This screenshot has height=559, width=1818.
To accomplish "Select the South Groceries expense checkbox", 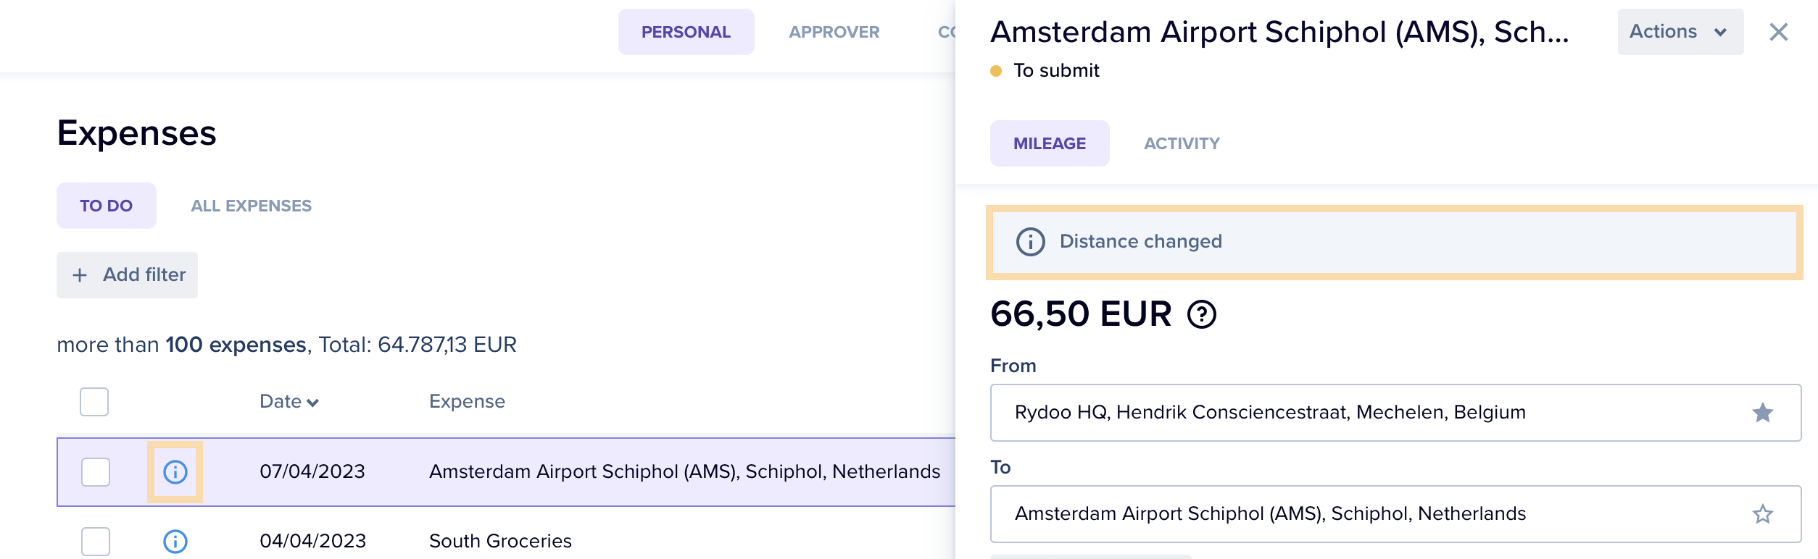I will pyautogui.click(x=96, y=542).
